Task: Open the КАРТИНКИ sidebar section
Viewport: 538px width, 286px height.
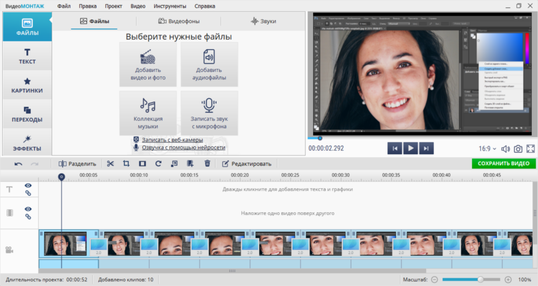Action: click(x=27, y=85)
